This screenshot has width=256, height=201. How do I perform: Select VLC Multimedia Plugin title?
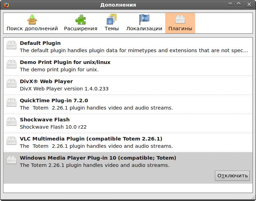click(x=91, y=139)
